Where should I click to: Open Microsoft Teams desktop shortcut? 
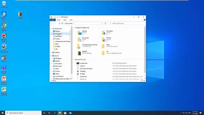[x=4, y=70]
